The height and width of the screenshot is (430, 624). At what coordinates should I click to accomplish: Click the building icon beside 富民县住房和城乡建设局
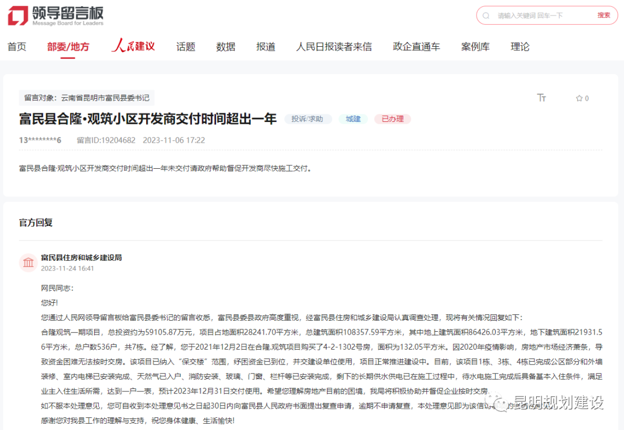coord(28,262)
